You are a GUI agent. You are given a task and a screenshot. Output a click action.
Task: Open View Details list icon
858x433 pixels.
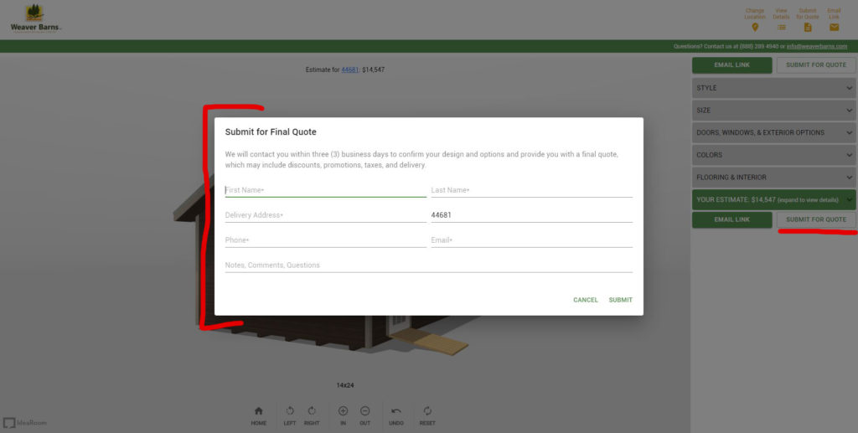[781, 27]
